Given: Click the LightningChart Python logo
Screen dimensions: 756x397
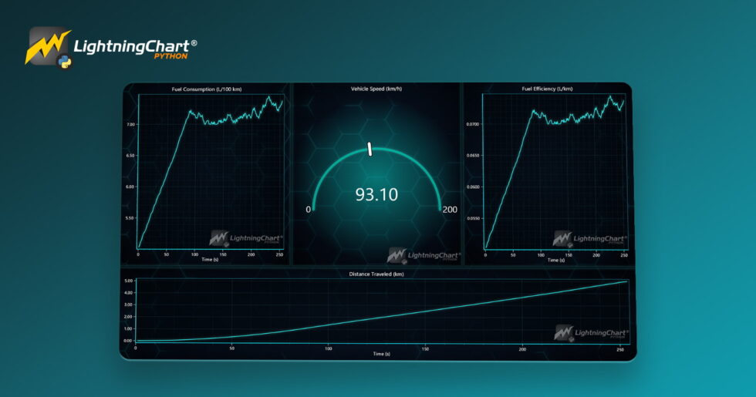Looking at the screenshot, I should [111, 48].
